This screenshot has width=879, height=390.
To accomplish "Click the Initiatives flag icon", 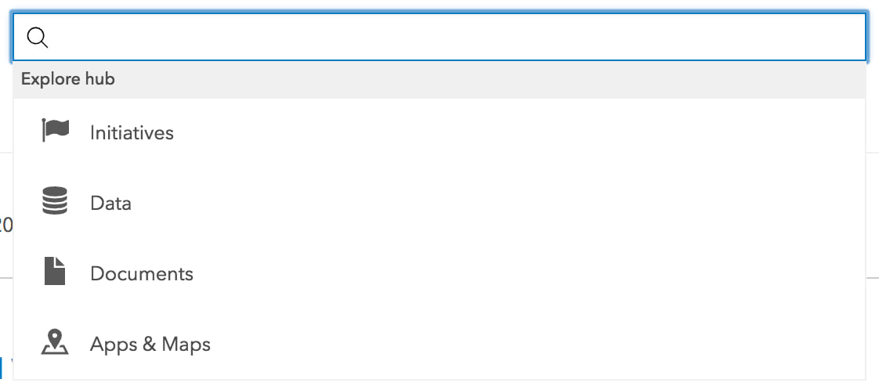I will pyautogui.click(x=55, y=131).
